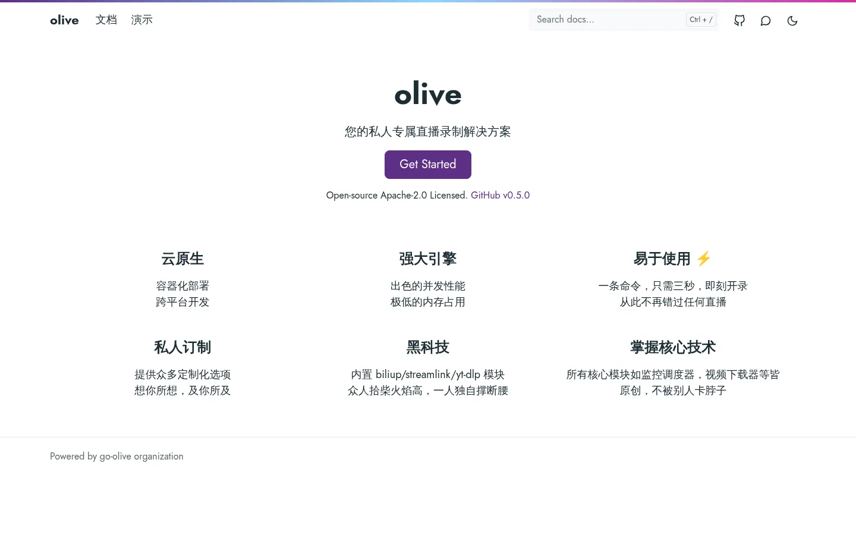Click the large olive hero title
The height and width of the screenshot is (535, 856).
click(x=428, y=94)
